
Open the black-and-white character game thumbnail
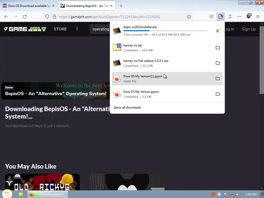tap(127, 182)
